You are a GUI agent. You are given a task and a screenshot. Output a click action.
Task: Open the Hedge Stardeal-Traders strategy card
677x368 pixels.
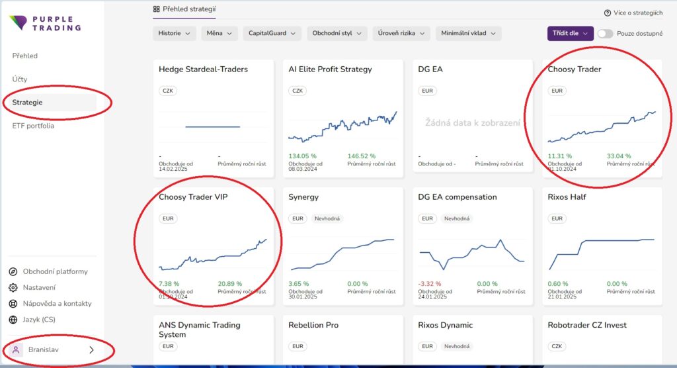click(x=214, y=118)
